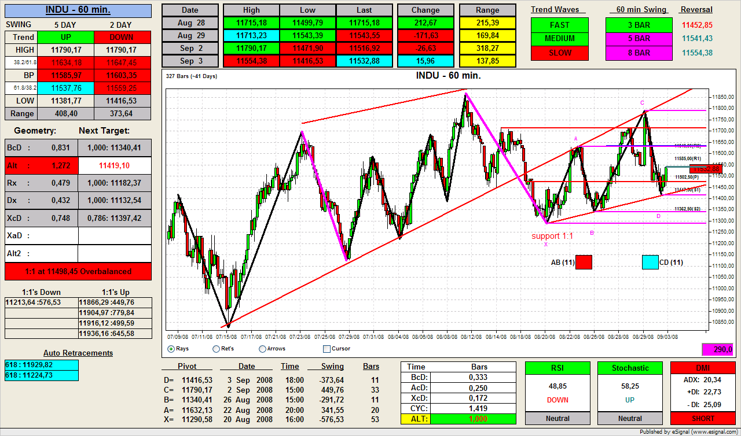Click the MEDIUM trend wave cell
Screen dimensions: 741x436
point(560,39)
